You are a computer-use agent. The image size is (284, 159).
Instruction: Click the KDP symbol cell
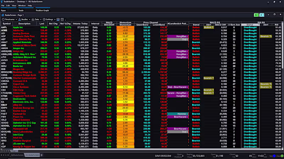(4, 147)
